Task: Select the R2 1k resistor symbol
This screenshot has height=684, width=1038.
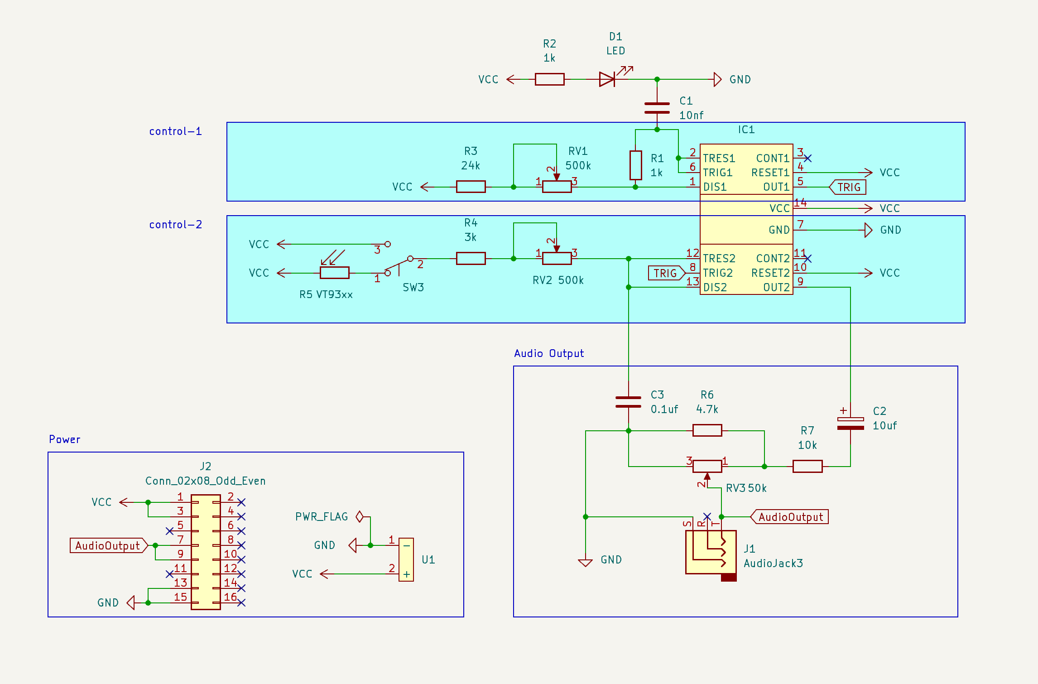Action: coord(549,79)
